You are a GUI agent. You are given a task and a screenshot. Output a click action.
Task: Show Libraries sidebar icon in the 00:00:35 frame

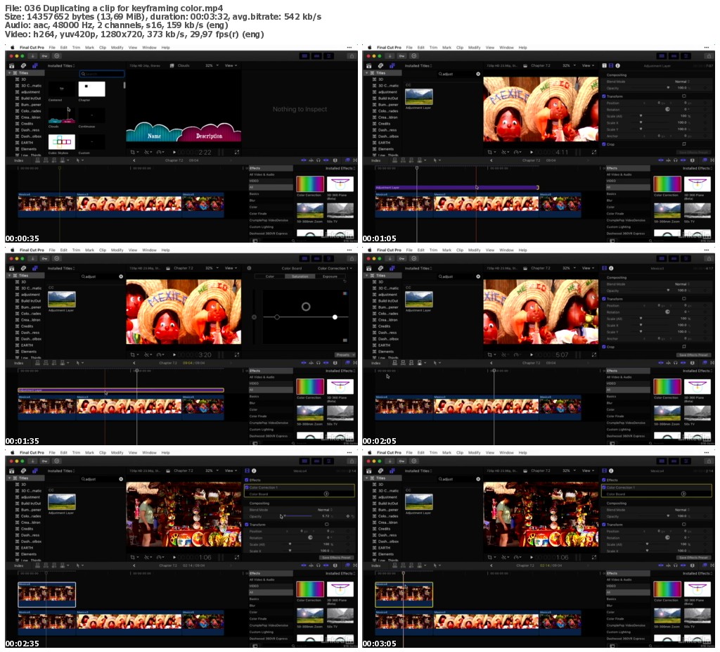[x=11, y=65]
